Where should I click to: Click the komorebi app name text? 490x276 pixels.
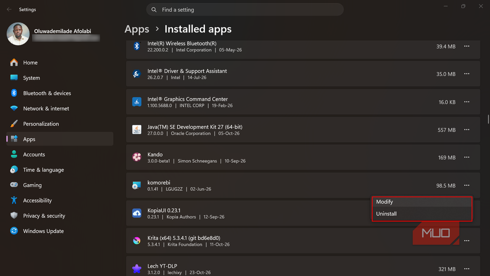159,182
